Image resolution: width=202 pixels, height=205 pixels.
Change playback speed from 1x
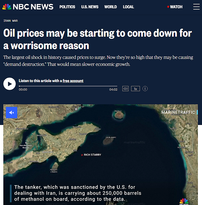point(136,89)
